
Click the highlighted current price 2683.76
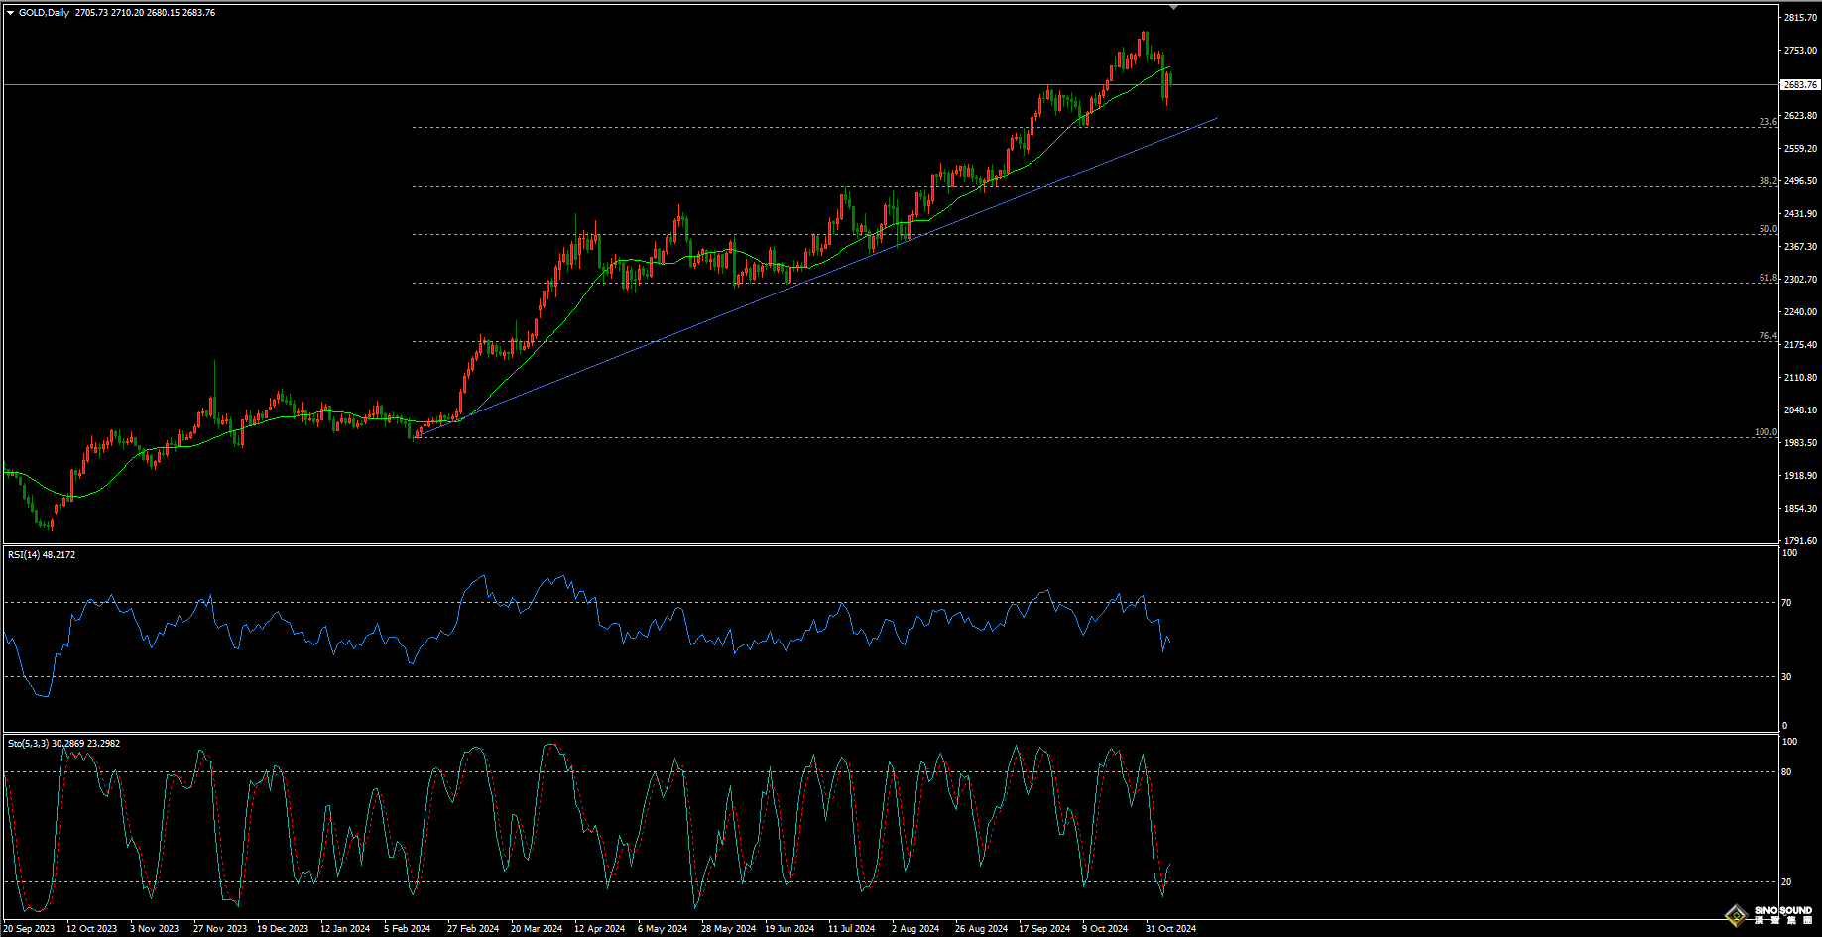tap(1800, 85)
